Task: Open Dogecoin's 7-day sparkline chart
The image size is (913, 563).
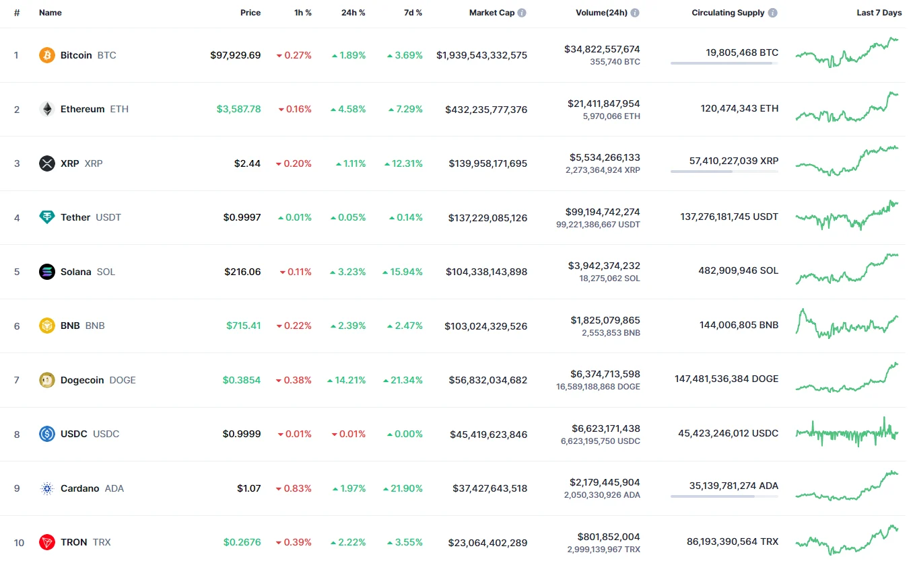Action: [x=846, y=377]
